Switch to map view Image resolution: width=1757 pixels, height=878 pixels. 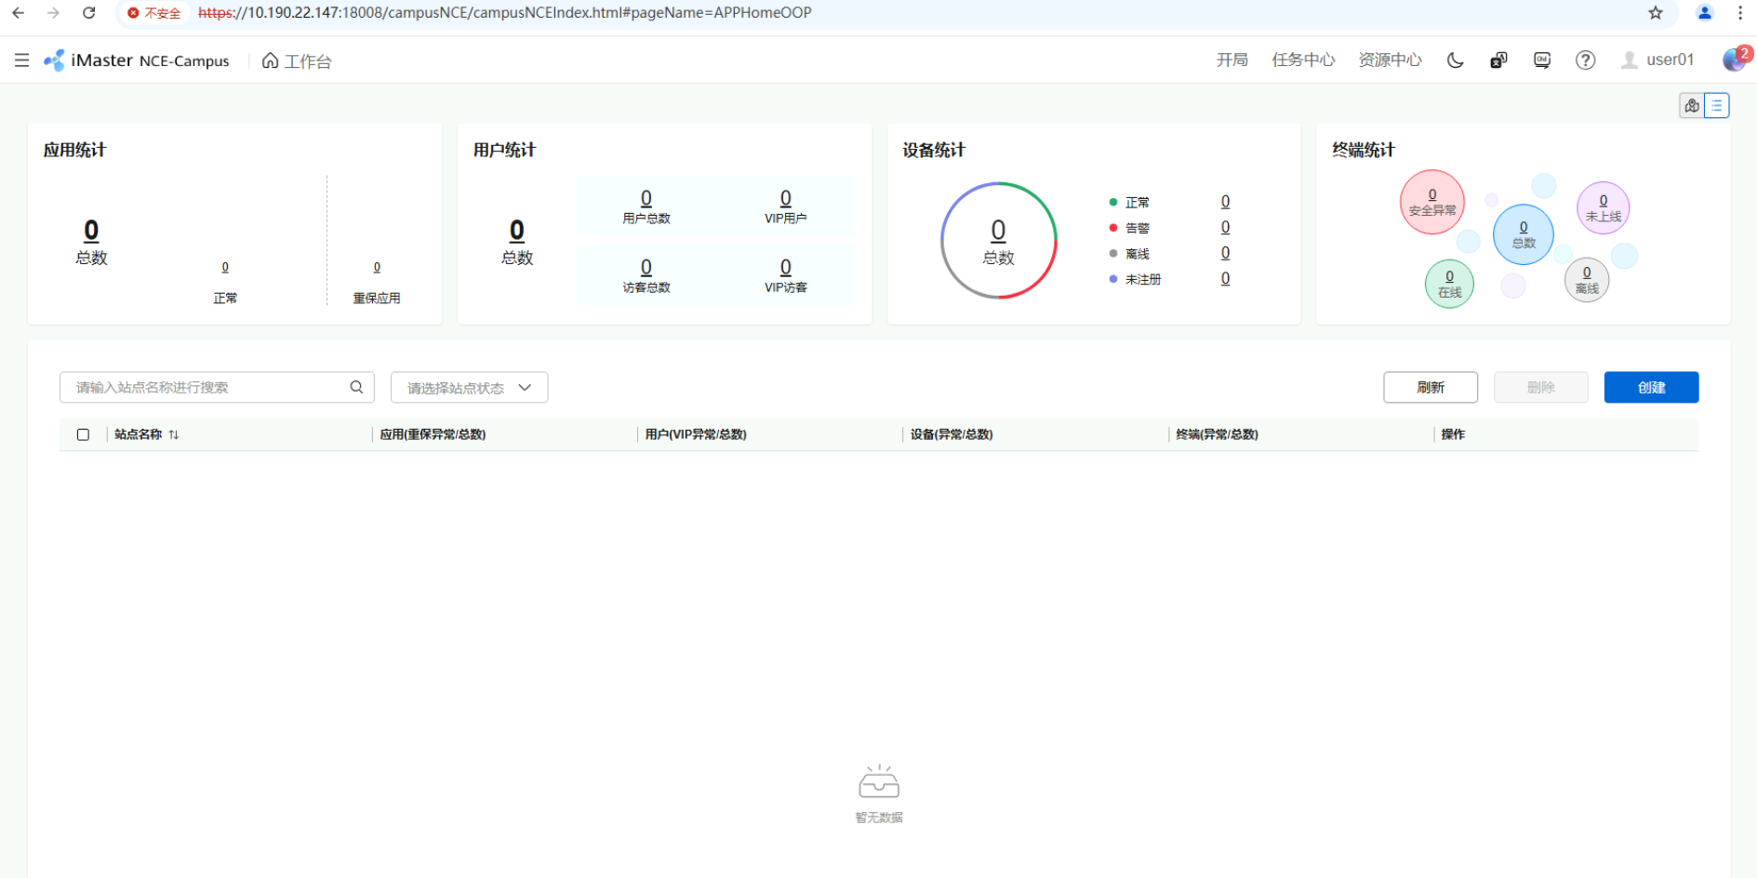coord(1692,106)
